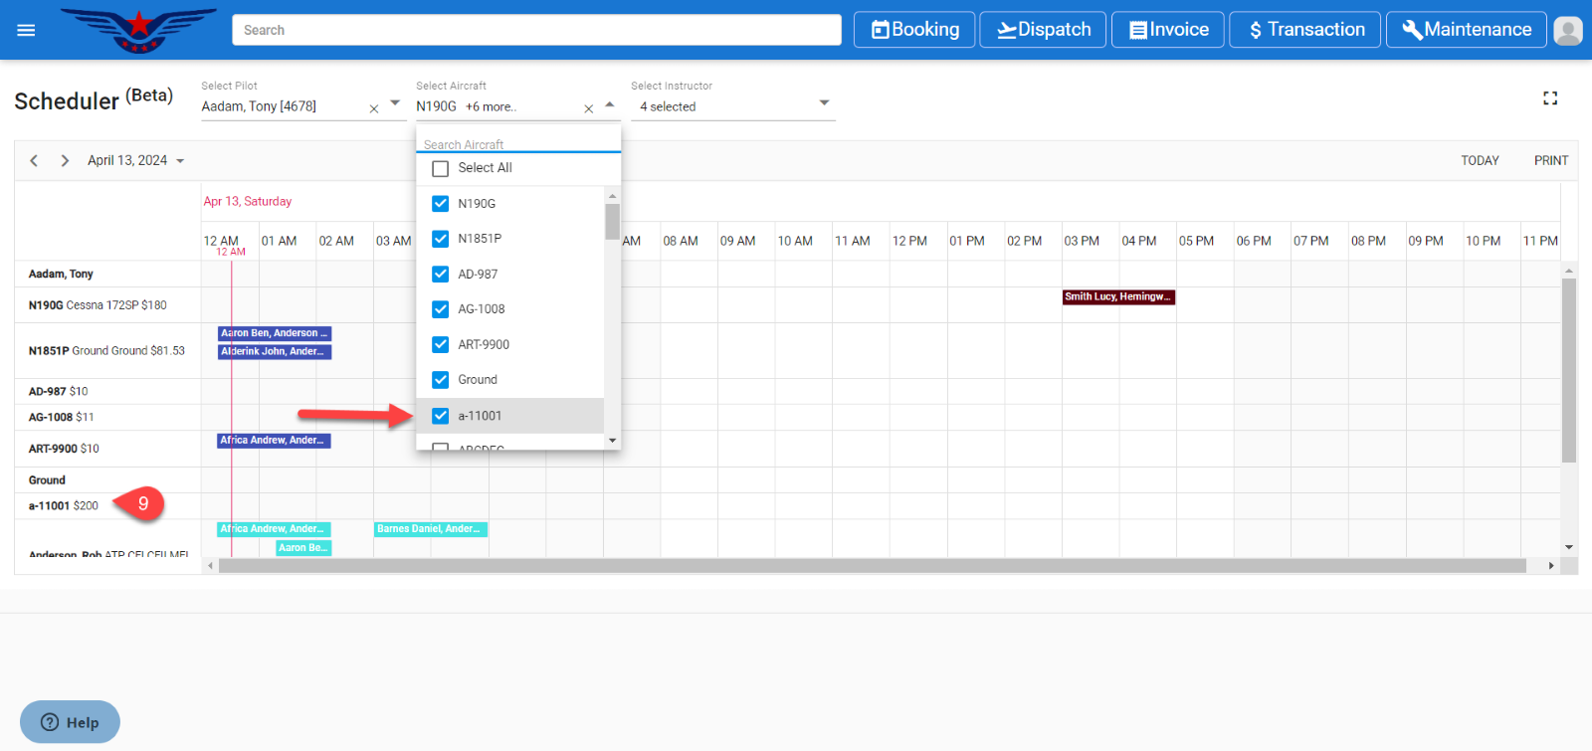Expand the Select Instructor dropdown

(824, 103)
